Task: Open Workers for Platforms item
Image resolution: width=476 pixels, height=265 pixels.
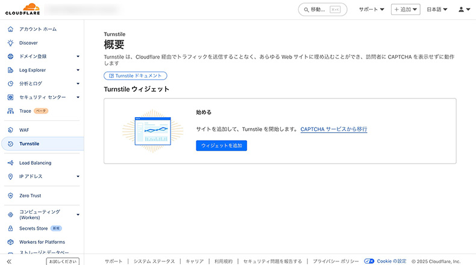Action: (x=42, y=242)
